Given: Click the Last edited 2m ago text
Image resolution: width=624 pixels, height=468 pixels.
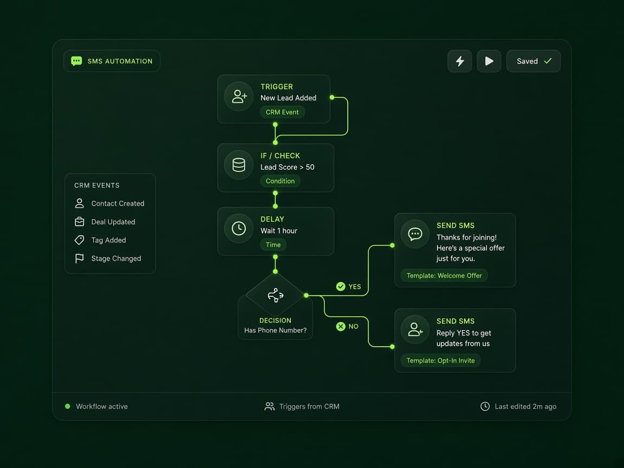Looking at the screenshot, I should click(525, 406).
